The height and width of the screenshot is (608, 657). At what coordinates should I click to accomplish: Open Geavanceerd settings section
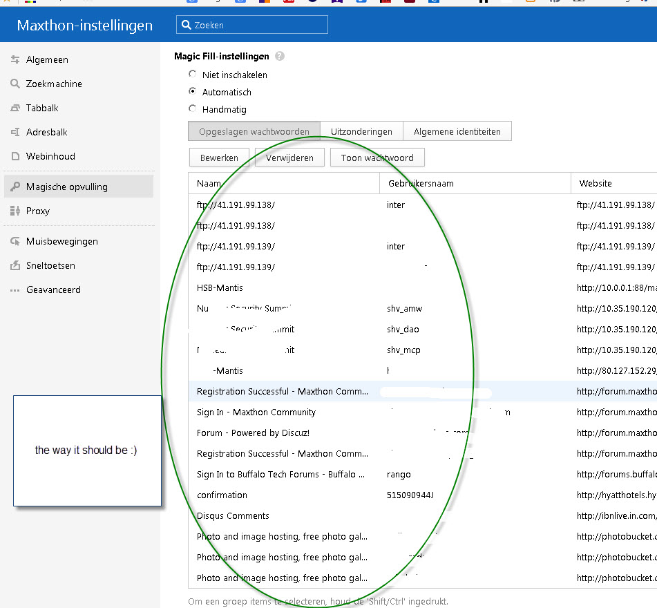pos(79,289)
